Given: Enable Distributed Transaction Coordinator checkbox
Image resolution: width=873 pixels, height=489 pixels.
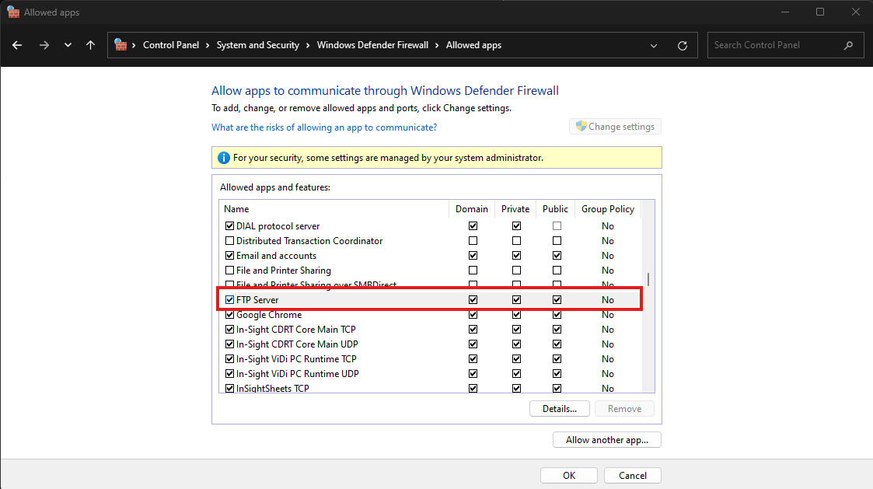Looking at the screenshot, I should (x=229, y=241).
